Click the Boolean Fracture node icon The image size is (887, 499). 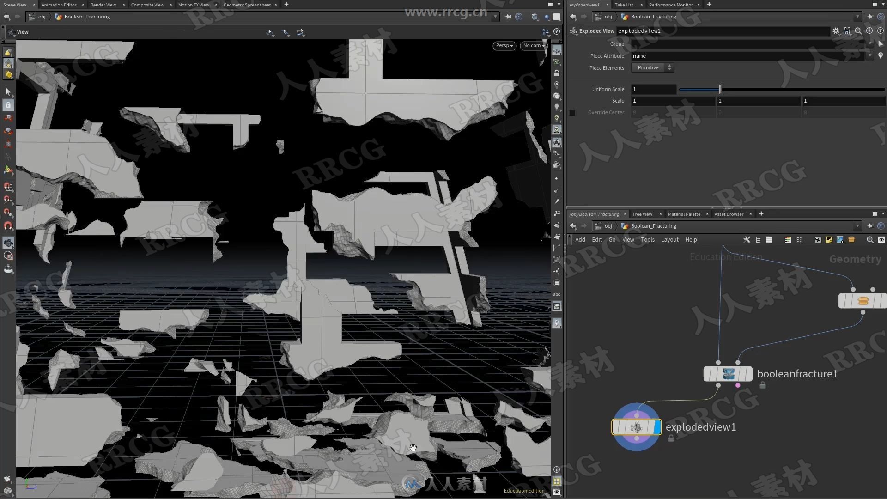coord(728,373)
